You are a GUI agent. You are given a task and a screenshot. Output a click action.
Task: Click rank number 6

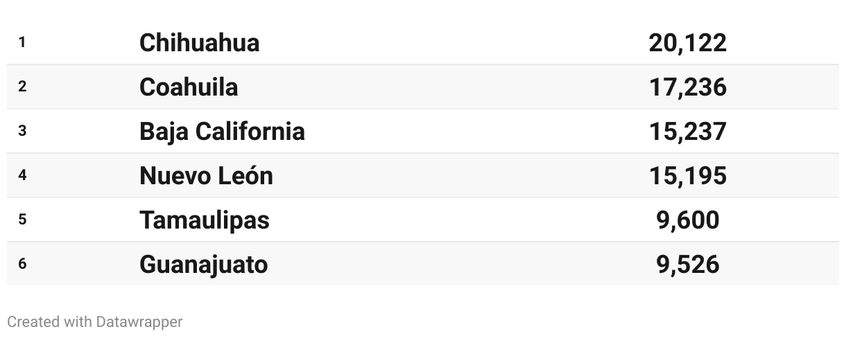(x=22, y=265)
